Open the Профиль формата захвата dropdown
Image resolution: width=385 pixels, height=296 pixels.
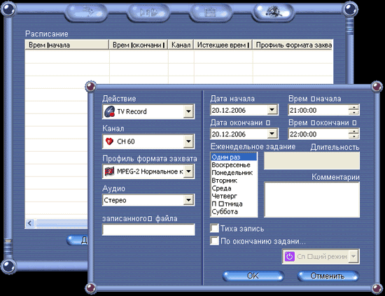coord(188,171)
